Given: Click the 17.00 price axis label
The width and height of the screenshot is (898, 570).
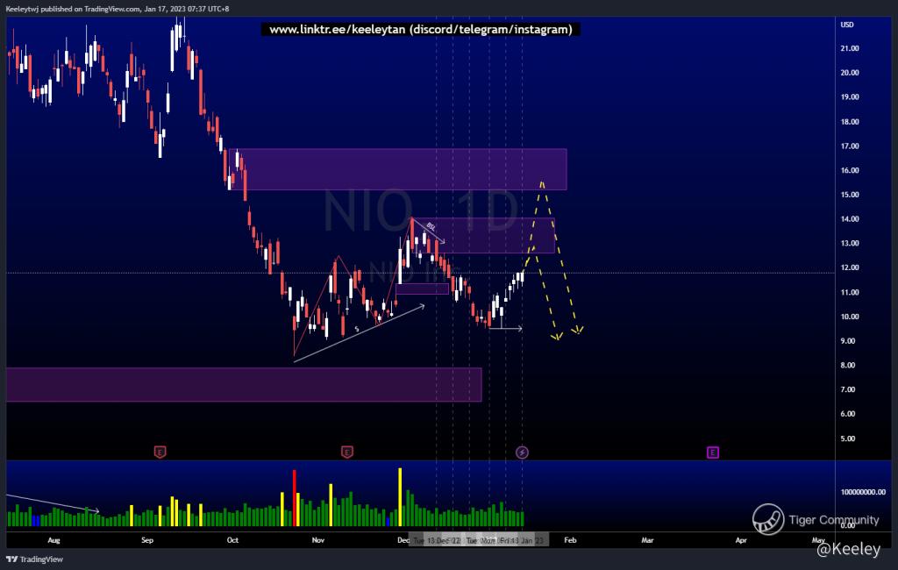Looking at the screenshot, I should pos(849,146).
